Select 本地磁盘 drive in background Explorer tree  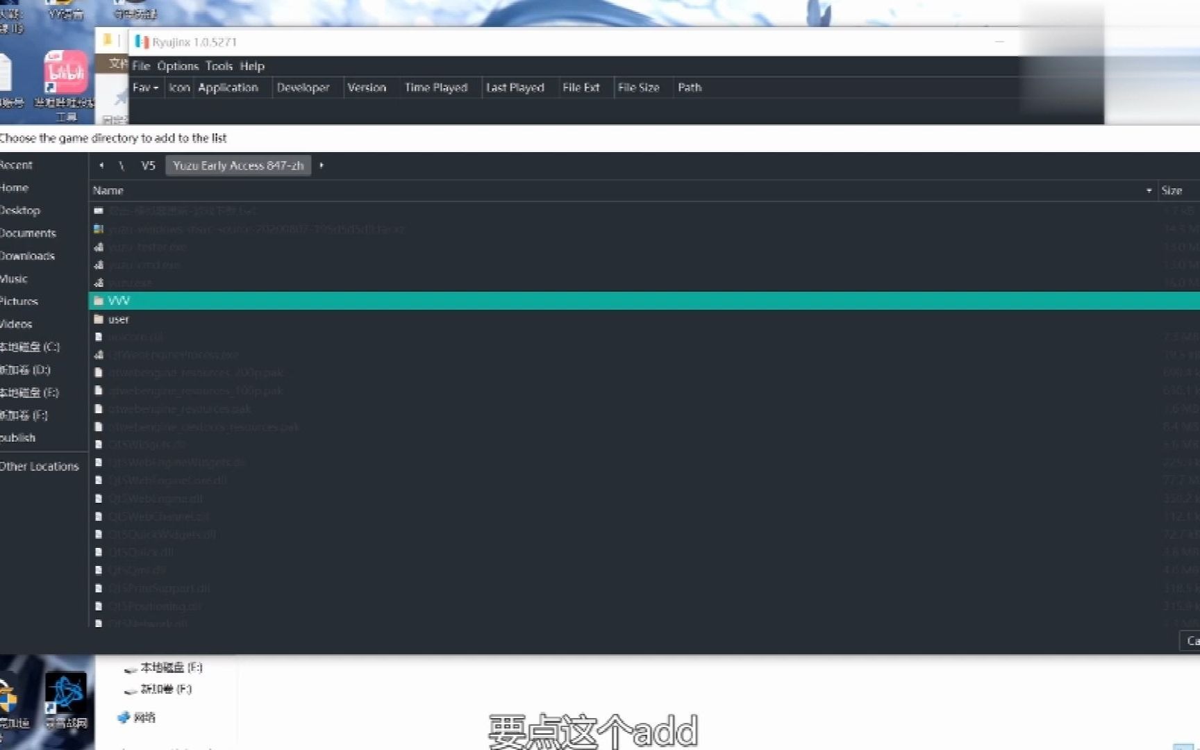(164, 668)
